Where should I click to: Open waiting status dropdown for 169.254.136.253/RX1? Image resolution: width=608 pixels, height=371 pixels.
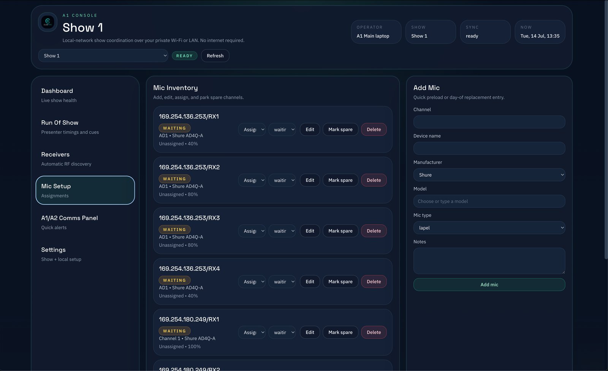282,129
